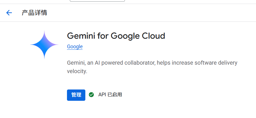Click the 产品详情 page title

(x=34, y=13)
